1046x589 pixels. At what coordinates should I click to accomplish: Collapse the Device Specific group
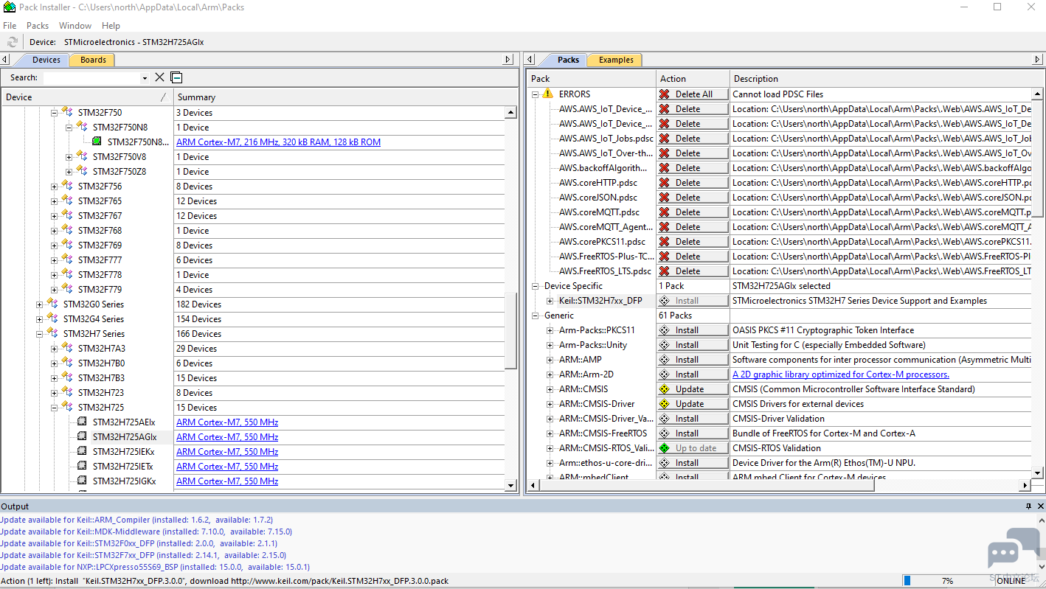[x=535, y=286]
